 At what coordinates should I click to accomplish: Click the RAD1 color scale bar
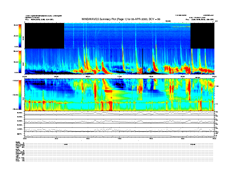(20, 62)
